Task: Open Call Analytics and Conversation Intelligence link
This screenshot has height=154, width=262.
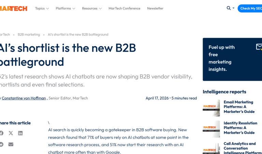Action: point(242,148)
